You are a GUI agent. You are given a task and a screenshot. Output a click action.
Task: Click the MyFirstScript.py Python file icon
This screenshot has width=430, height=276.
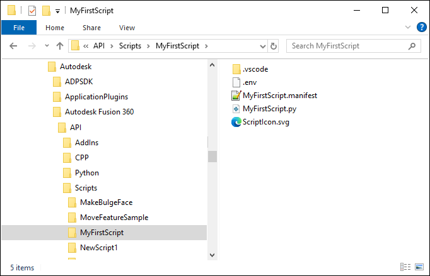pos(236,109)
